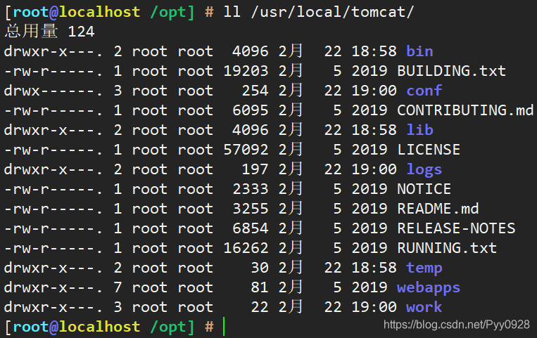The height and width of the screenshot is (338, 537).
Task: Click permissions 'drwx------.' of conf row
Action: tap(53, 91)
